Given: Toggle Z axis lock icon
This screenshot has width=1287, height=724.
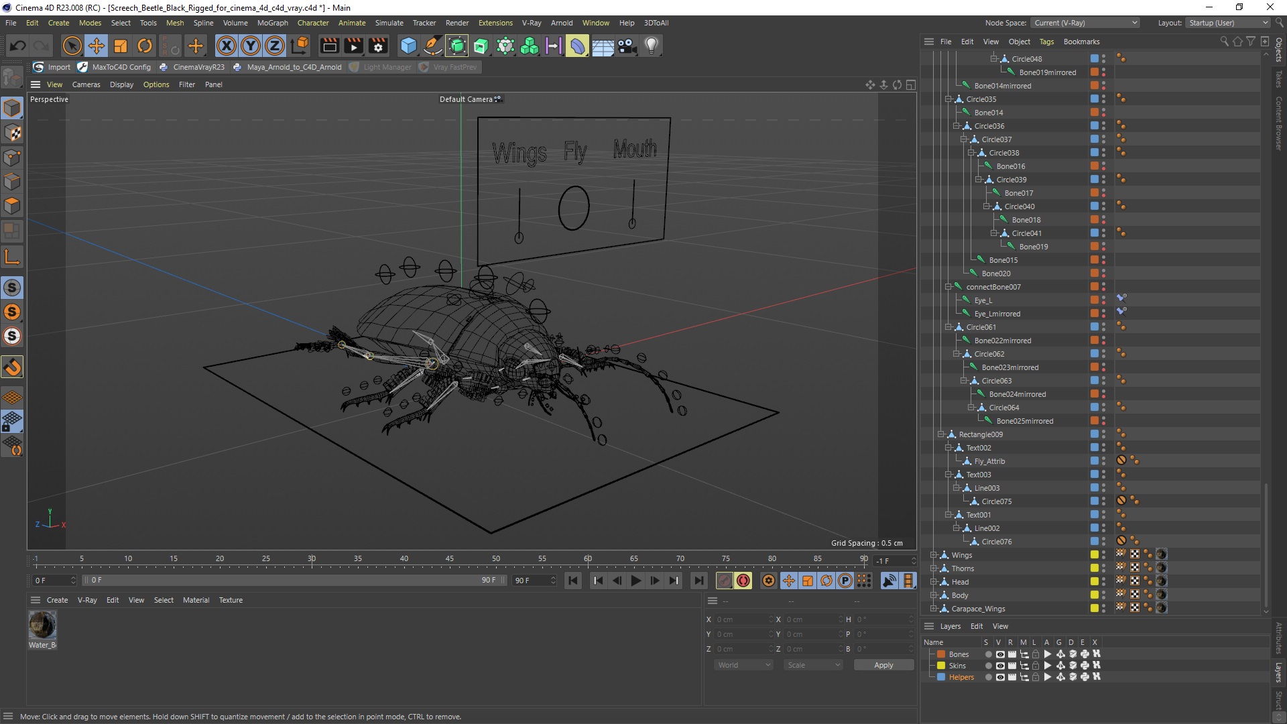Looking at the screenshot, I should (x=275, y=46).
